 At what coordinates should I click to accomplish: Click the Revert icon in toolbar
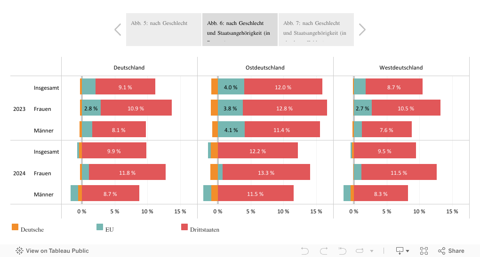point(342,251)
